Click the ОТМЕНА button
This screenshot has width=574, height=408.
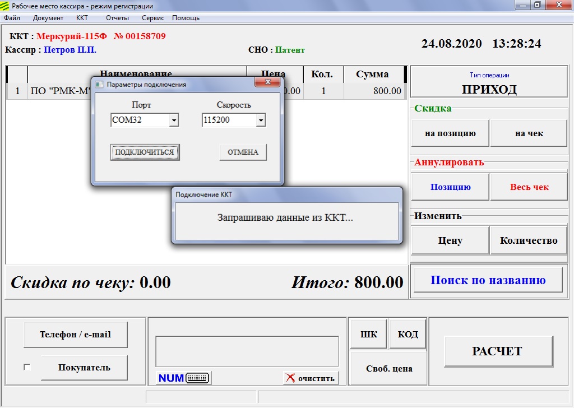click(243, 152)
